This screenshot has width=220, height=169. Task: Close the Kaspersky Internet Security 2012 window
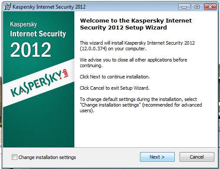210,7
